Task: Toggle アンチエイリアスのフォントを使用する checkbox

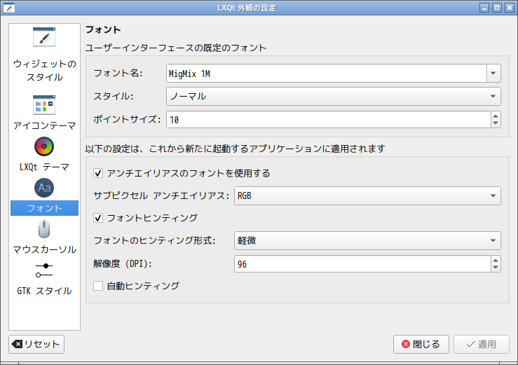Action: point(98,173)
